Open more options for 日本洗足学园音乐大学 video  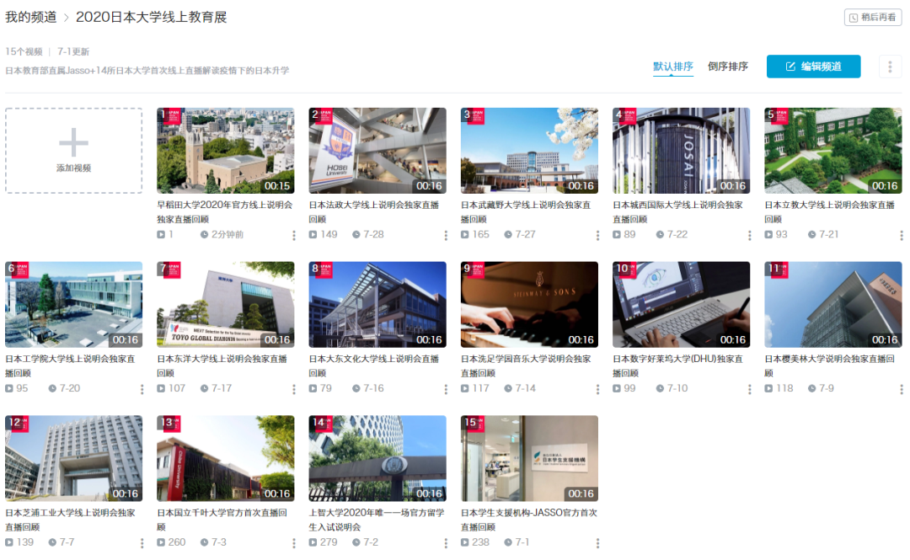(x=597, y=389)
